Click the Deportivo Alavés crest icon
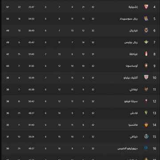The image size is (160, 160). tap(146, 148)
